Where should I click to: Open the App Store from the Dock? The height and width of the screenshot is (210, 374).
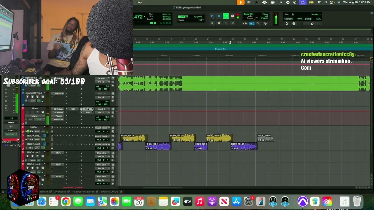tap(236, 201)
